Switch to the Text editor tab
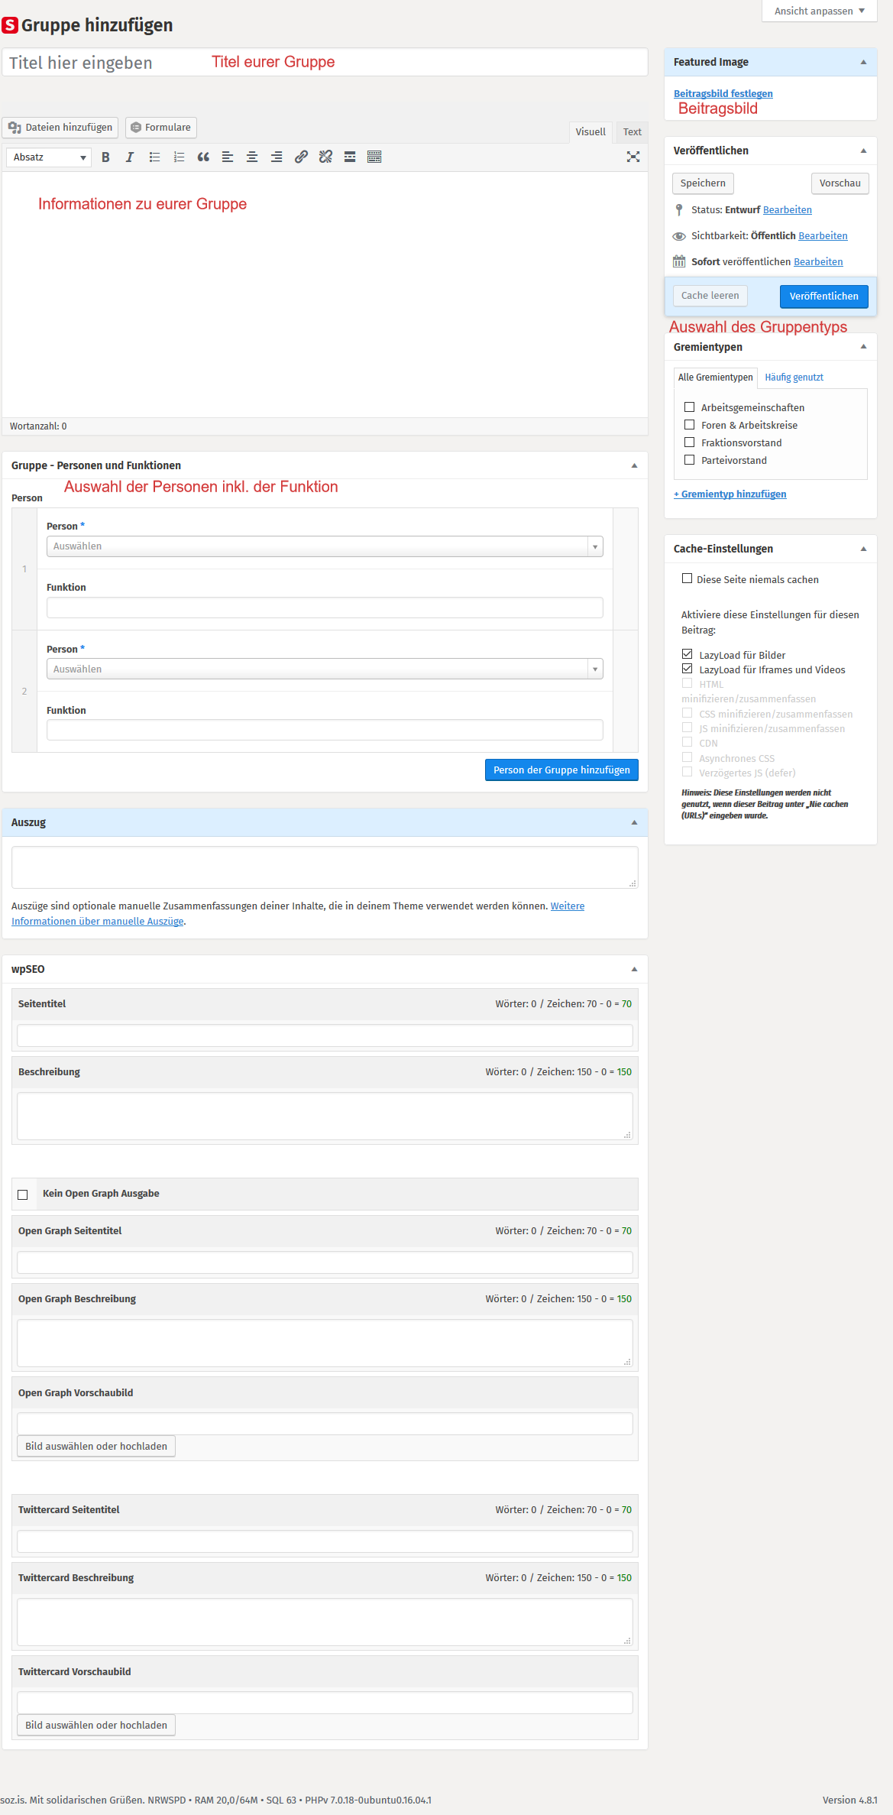The width and height of the screenshot is (893, 1815). (x=632, y=132)
